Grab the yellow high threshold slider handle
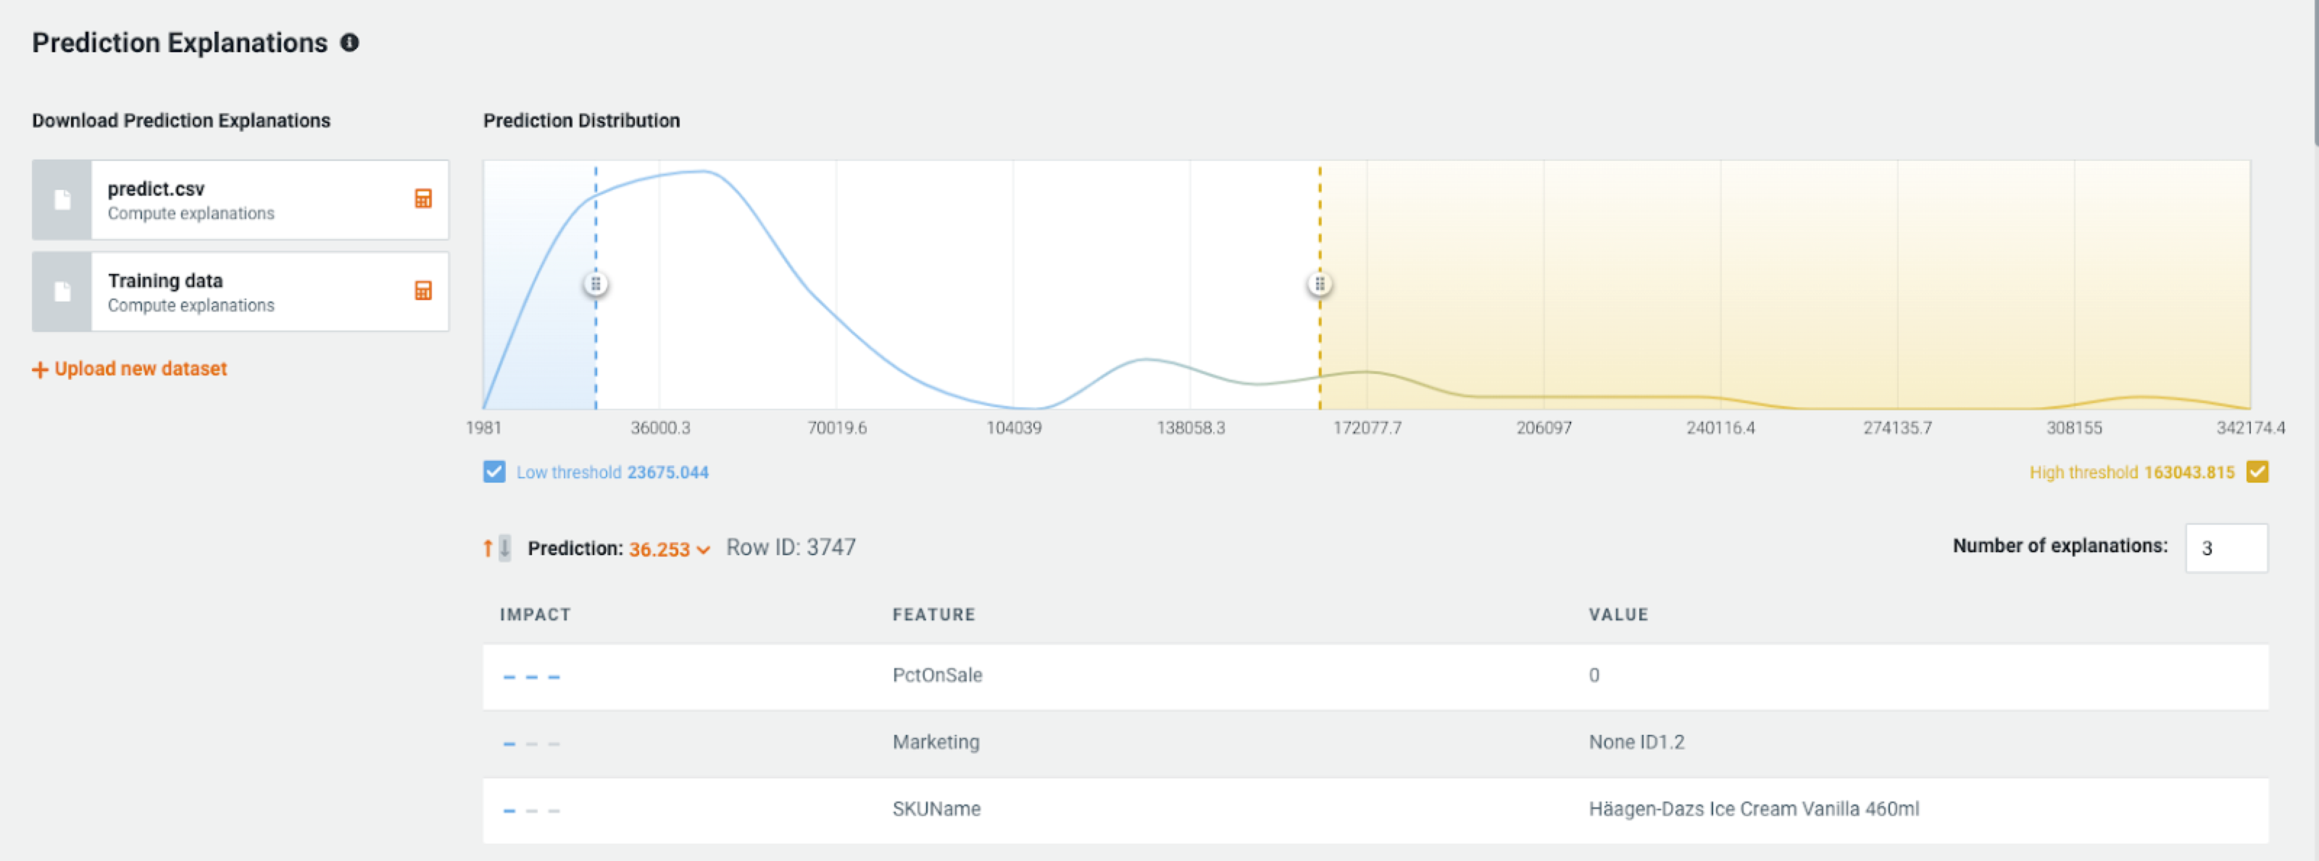The width and height of the screenshot is (2319, 861). click(x=1320, y=285)
